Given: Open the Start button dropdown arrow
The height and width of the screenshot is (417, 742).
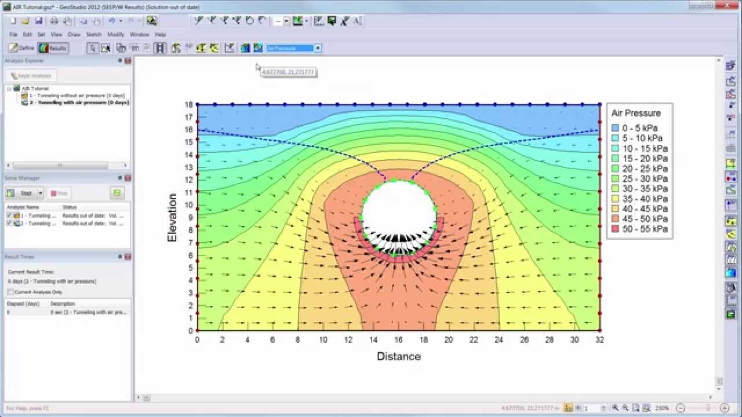Looking at the screenshot, I should (40, 193).
